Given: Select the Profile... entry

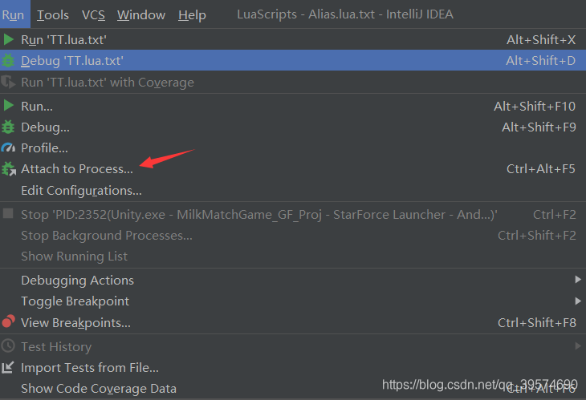Looking at the screenshot, I should click(x=293, y=148).
